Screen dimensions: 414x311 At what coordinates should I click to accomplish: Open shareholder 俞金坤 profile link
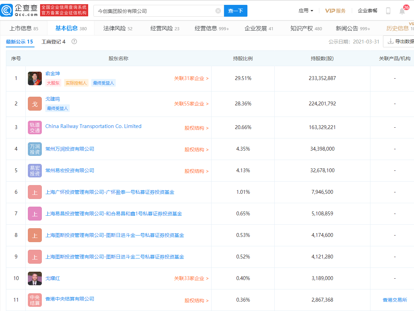click(x=53, y=73)
